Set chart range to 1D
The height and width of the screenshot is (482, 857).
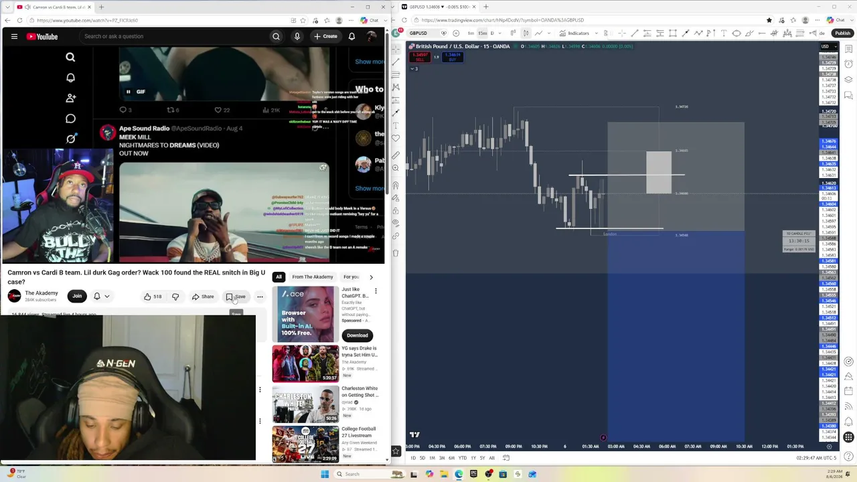tap(413, 458)
